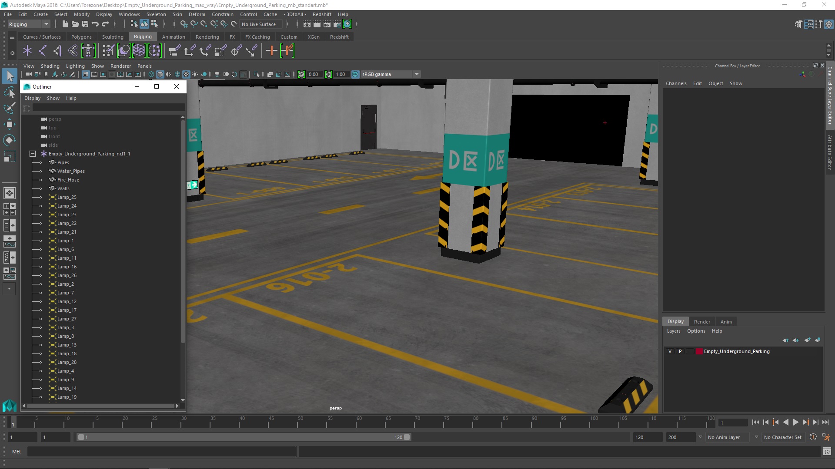Image resolution: width=835 pixels, height=469 pixels.
Task: Toggle layer visibility V box
Action: click(x=670, y=351)
